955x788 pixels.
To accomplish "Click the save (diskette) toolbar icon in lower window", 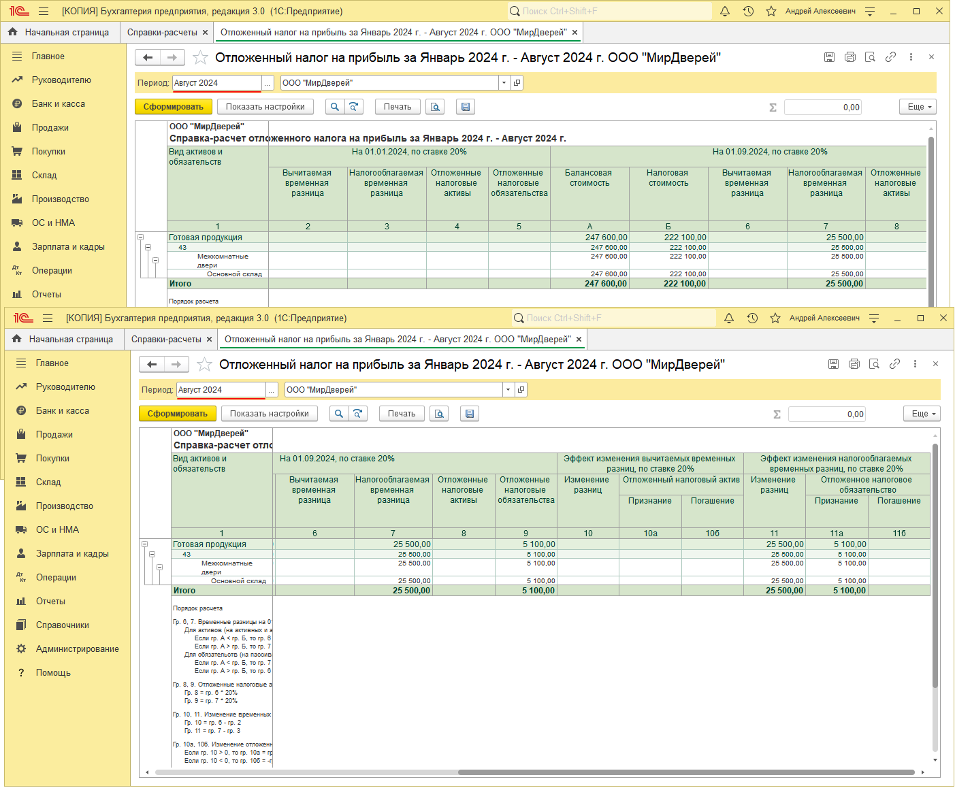I will tap(470, 414).
